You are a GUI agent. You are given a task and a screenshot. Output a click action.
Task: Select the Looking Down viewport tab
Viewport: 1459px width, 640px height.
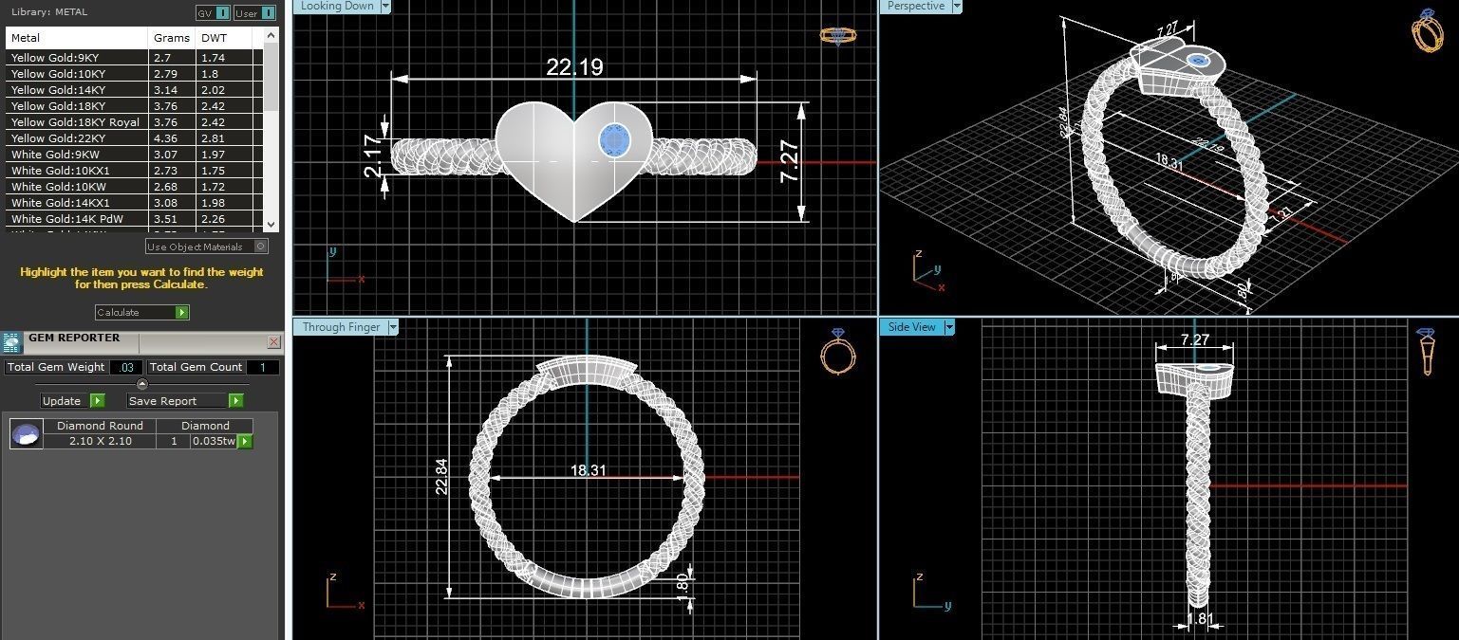tap(337, 6)
